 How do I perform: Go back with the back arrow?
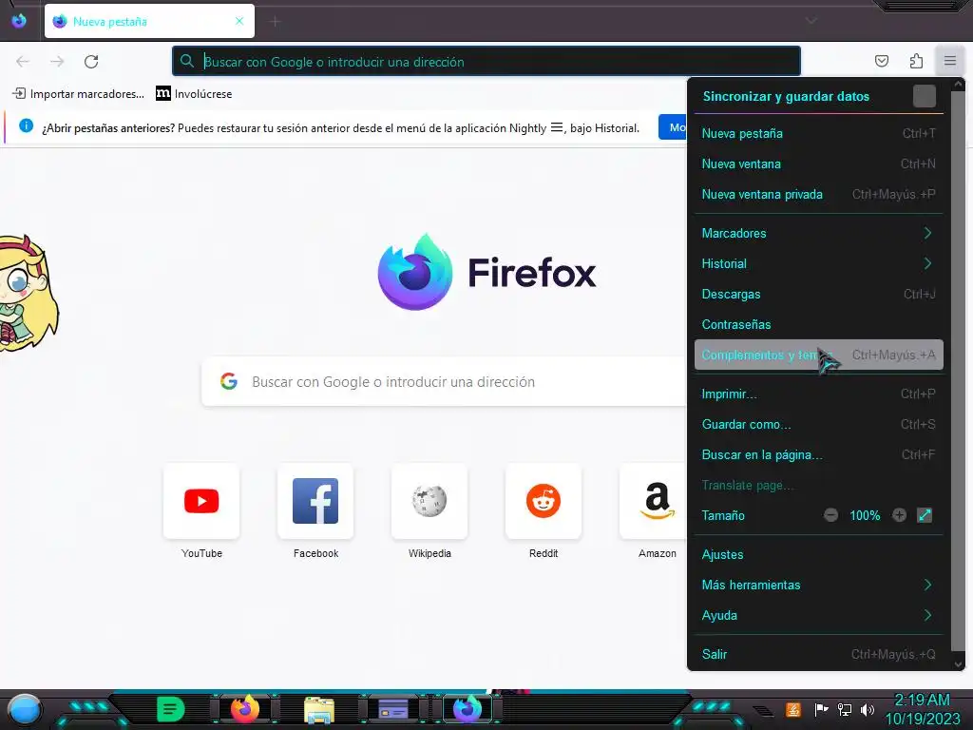(23, 62)
